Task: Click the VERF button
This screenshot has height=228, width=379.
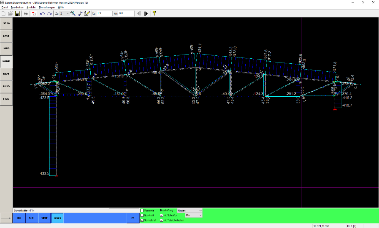Action: pyautogui.click(x=45, y=218)
